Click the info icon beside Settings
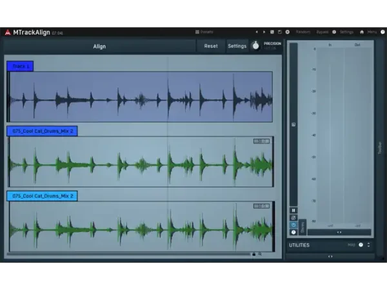 click(x=334, y=32)
